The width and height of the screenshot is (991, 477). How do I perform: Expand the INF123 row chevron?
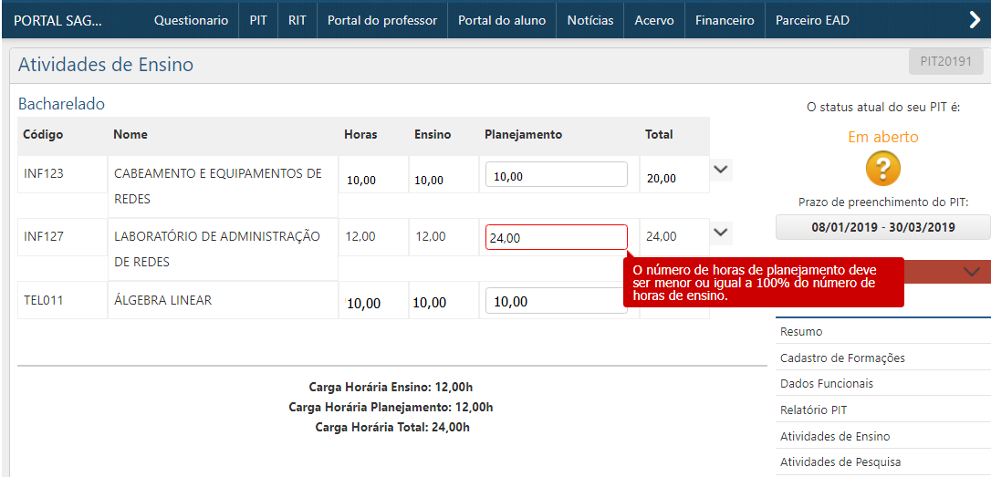tap(721, 170)
